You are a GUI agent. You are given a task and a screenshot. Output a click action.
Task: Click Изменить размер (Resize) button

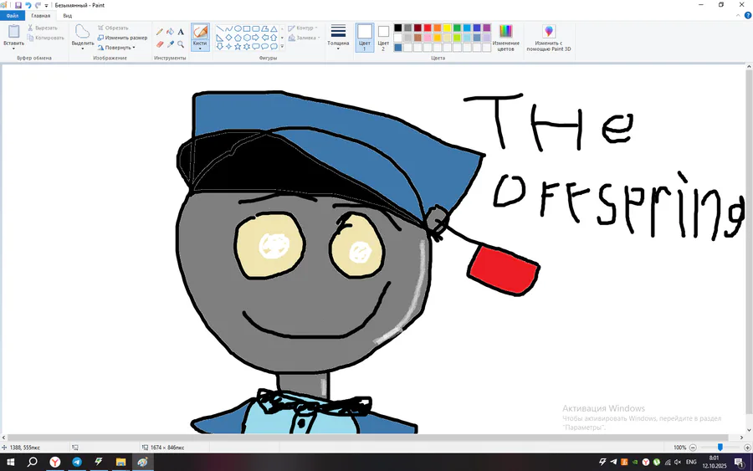(x=122, y=38)
